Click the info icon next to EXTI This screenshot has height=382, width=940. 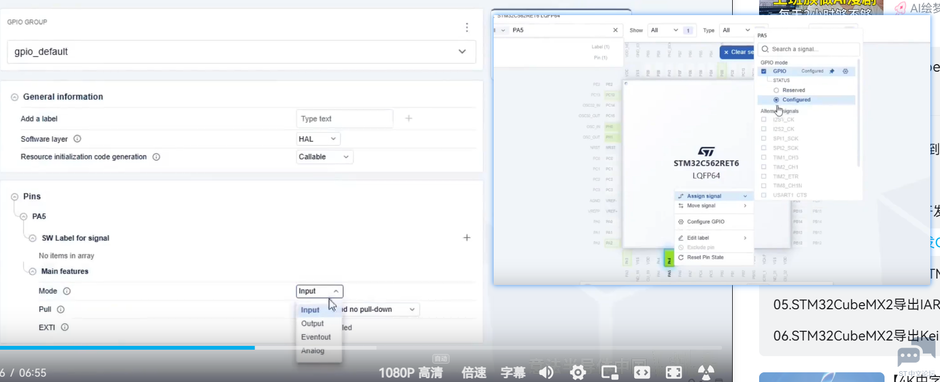65,327
